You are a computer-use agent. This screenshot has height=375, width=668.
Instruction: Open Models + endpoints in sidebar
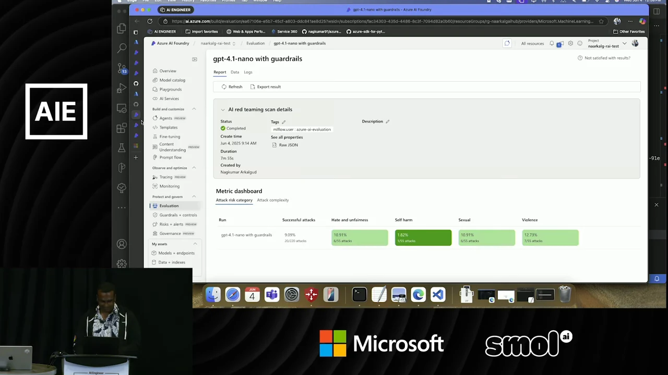173,253
